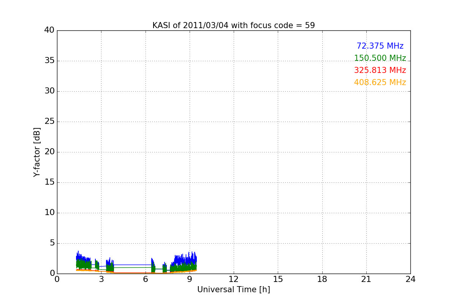The width and height of the screenshot is (456, 304).
Task: Click the x-axis tick label 3
Action: 101,279
